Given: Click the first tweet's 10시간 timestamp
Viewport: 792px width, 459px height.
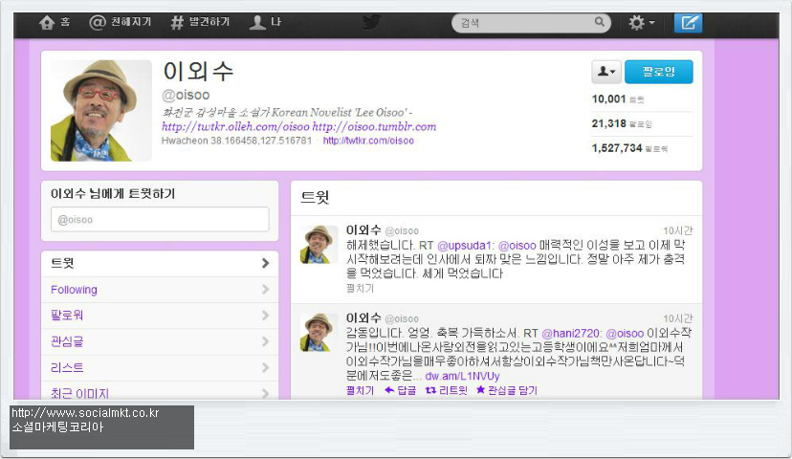Looking at the screenshot, I should pyautogui.click(x=678, y=230).
